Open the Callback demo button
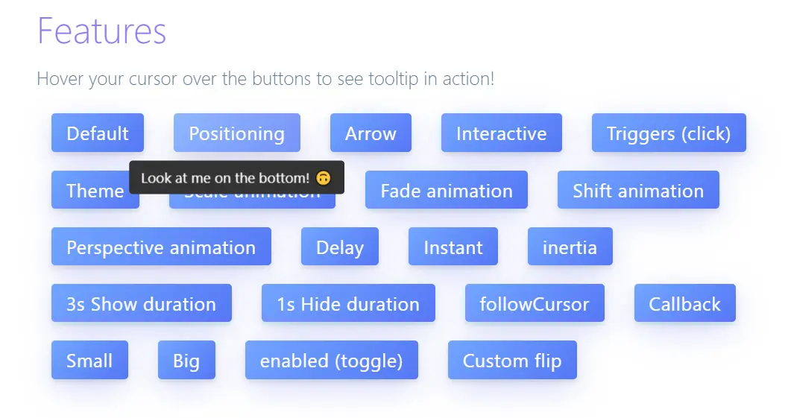The width and height of the screenshot is (788, 418). [x=684, y=303]
